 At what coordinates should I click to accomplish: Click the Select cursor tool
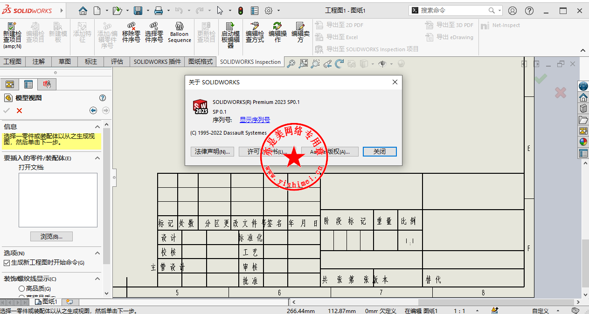[x=220, y=10]
